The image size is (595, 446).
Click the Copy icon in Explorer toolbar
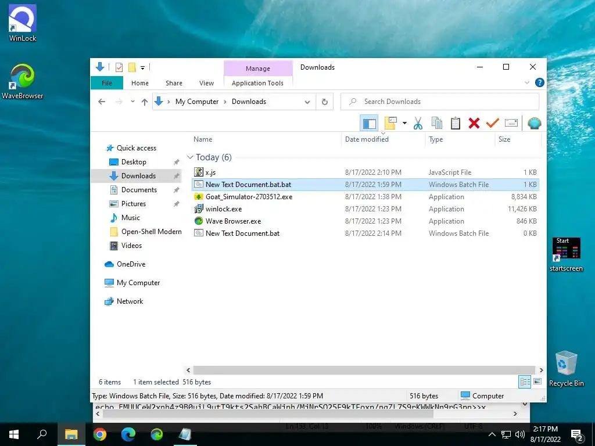[437, 123]
